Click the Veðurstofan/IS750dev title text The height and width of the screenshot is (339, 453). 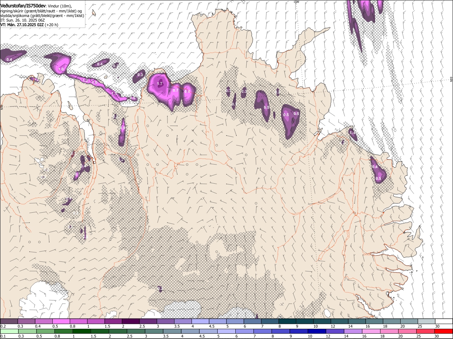(23, 6)
